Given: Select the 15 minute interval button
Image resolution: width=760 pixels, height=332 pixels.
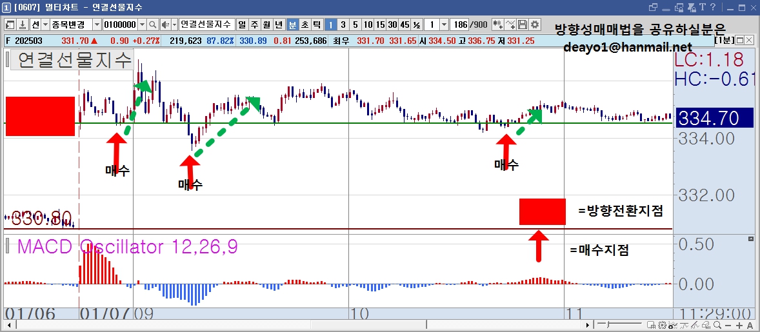Looking at the screenshot, I should (x=381, y=24).
